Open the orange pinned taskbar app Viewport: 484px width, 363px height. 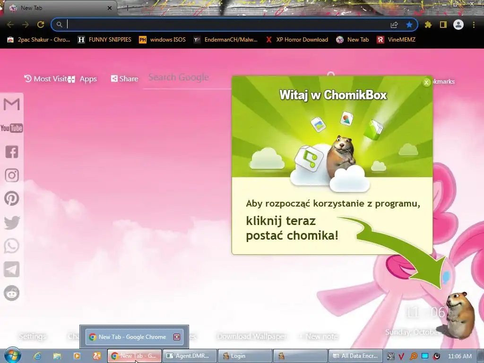(97, 356)
